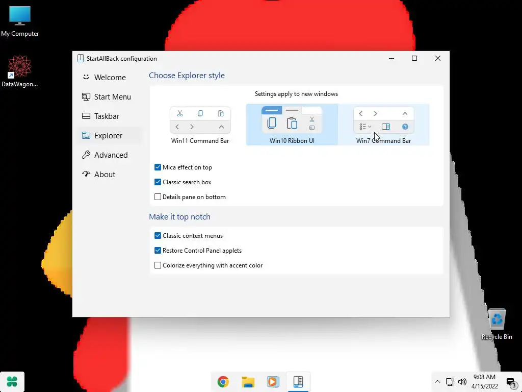Click the StartAllBack title bar icon

80,58
